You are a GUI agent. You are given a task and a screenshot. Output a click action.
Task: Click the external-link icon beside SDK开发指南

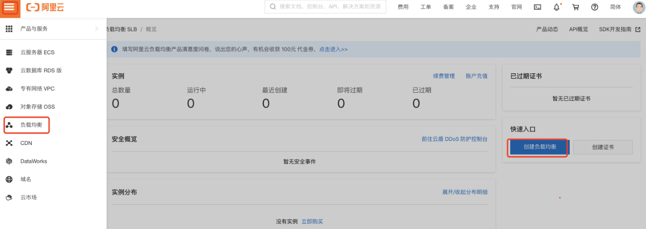coord(638,29)
